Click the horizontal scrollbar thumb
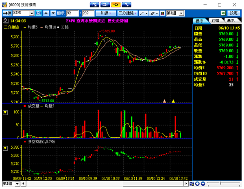This screenshot has height=189, width=244. tap(153, 184)
